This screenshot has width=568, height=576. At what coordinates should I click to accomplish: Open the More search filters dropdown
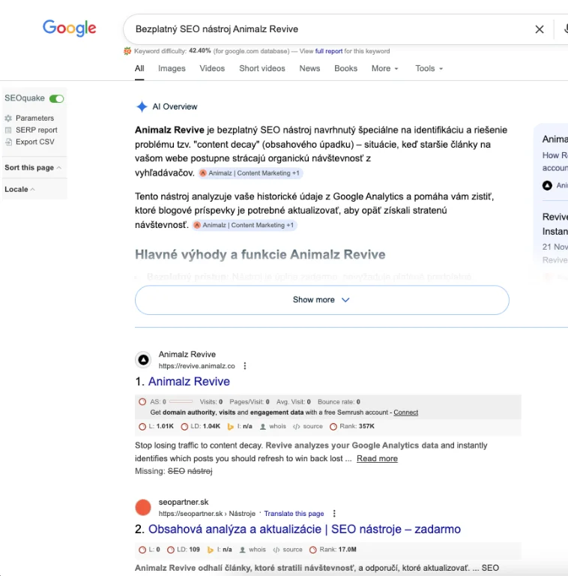pyautogui.click(x=384, y=68)
